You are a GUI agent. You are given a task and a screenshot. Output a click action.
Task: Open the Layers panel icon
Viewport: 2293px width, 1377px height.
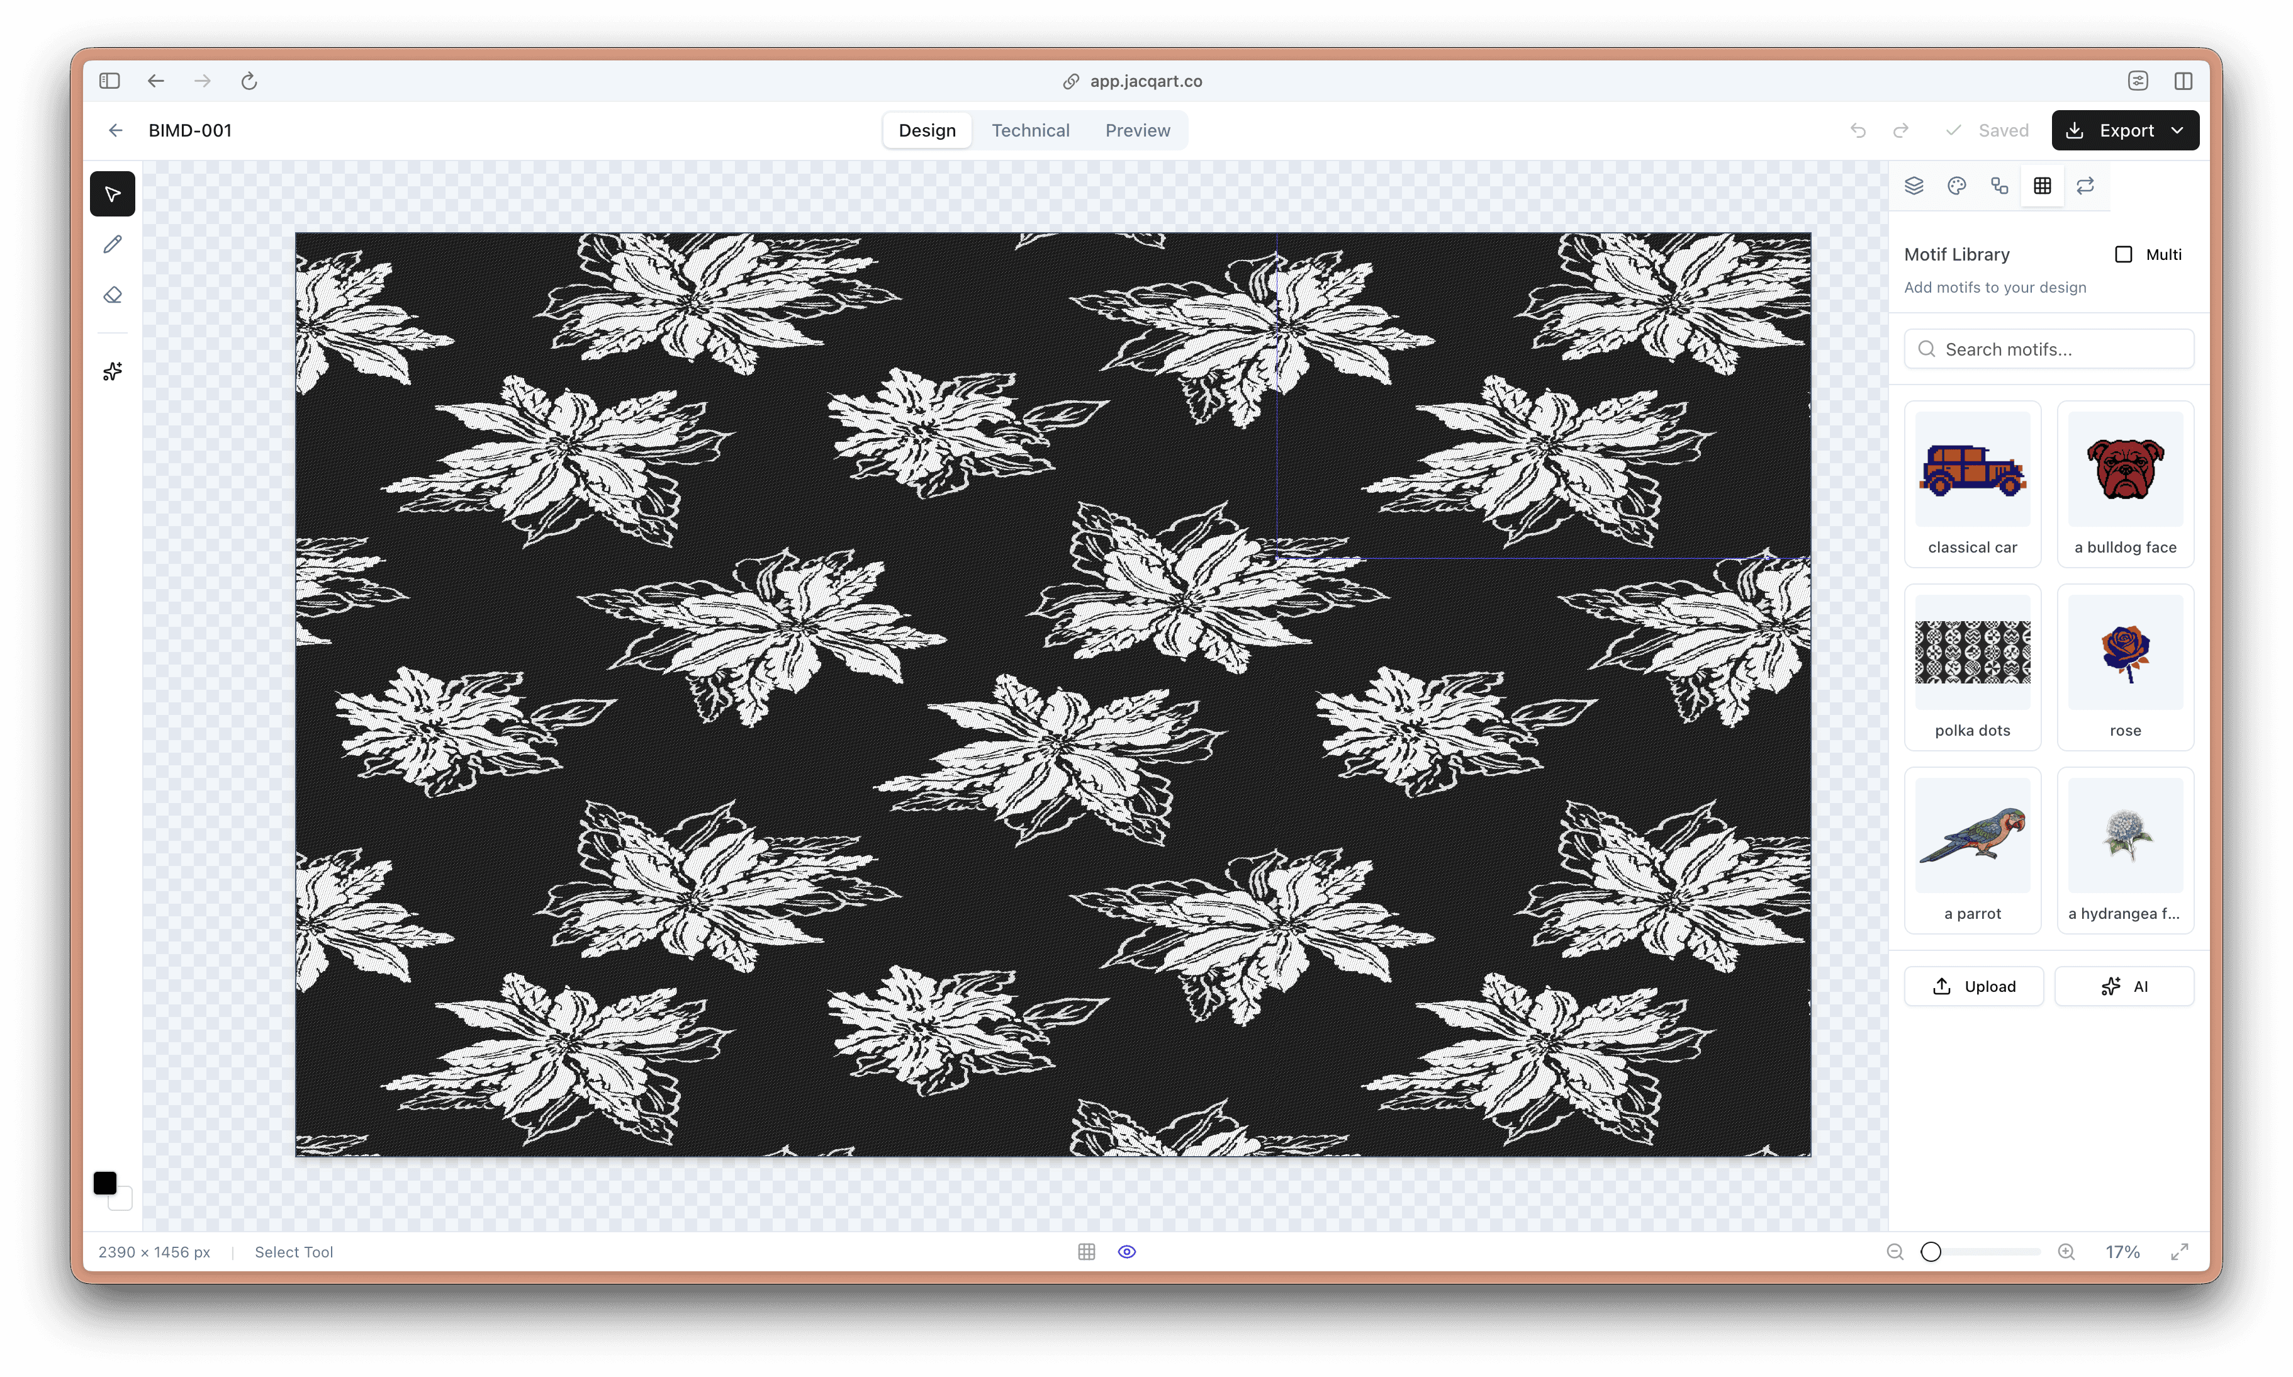[1914, 186]
